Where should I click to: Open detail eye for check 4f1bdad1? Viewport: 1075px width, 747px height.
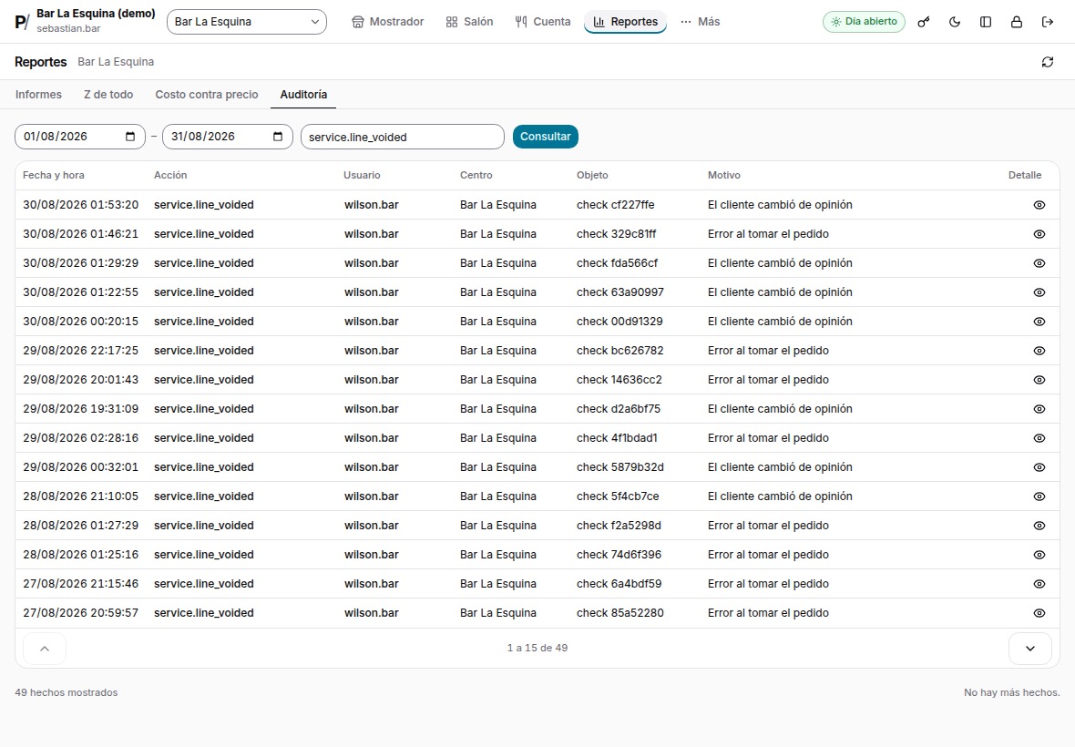[x=1039, y=438]
